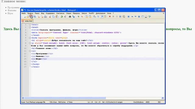Open the ? help menu
The width and height of the screenshot is (195, 109).
point(113,13)
